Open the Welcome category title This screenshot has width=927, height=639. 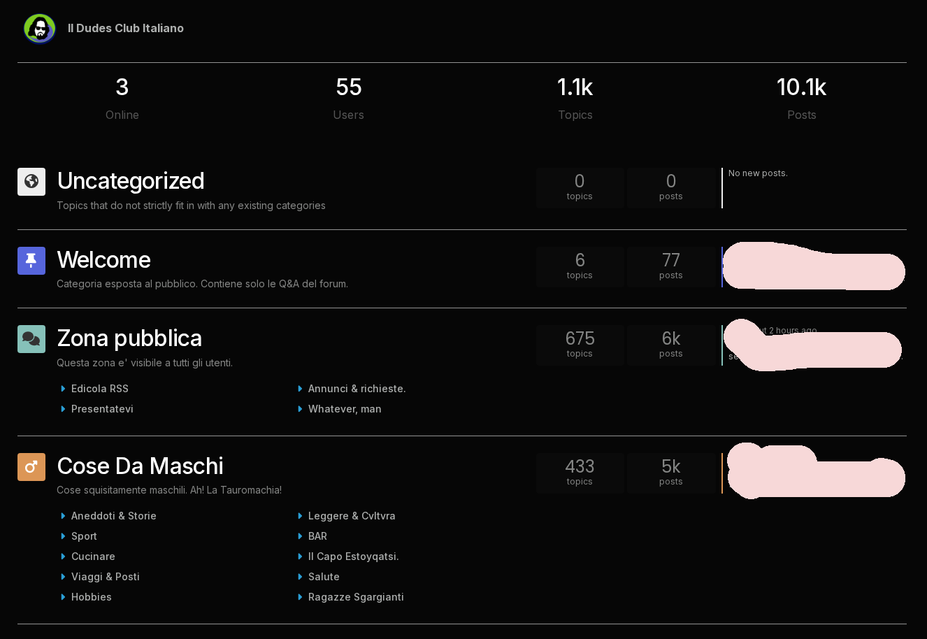point(103,260)
